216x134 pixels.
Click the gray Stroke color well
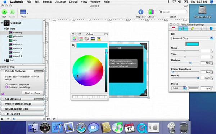[194, 88]
